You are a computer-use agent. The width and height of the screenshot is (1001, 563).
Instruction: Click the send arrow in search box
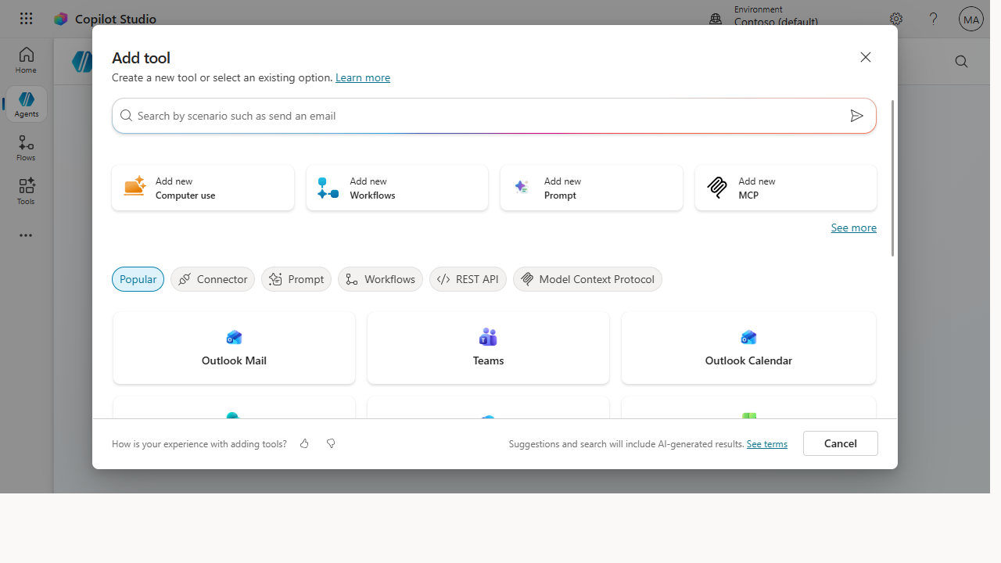click(857, 116)
